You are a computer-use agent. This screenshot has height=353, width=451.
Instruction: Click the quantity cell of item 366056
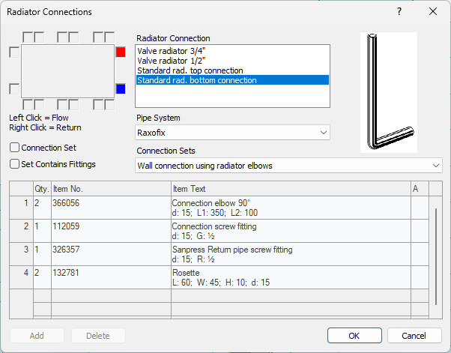click(42, 208)
